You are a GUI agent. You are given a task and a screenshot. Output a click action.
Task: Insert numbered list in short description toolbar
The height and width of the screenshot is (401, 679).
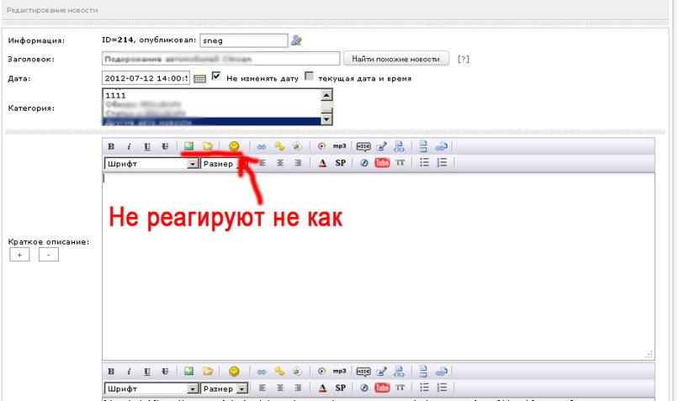click(x=442, y=162)
